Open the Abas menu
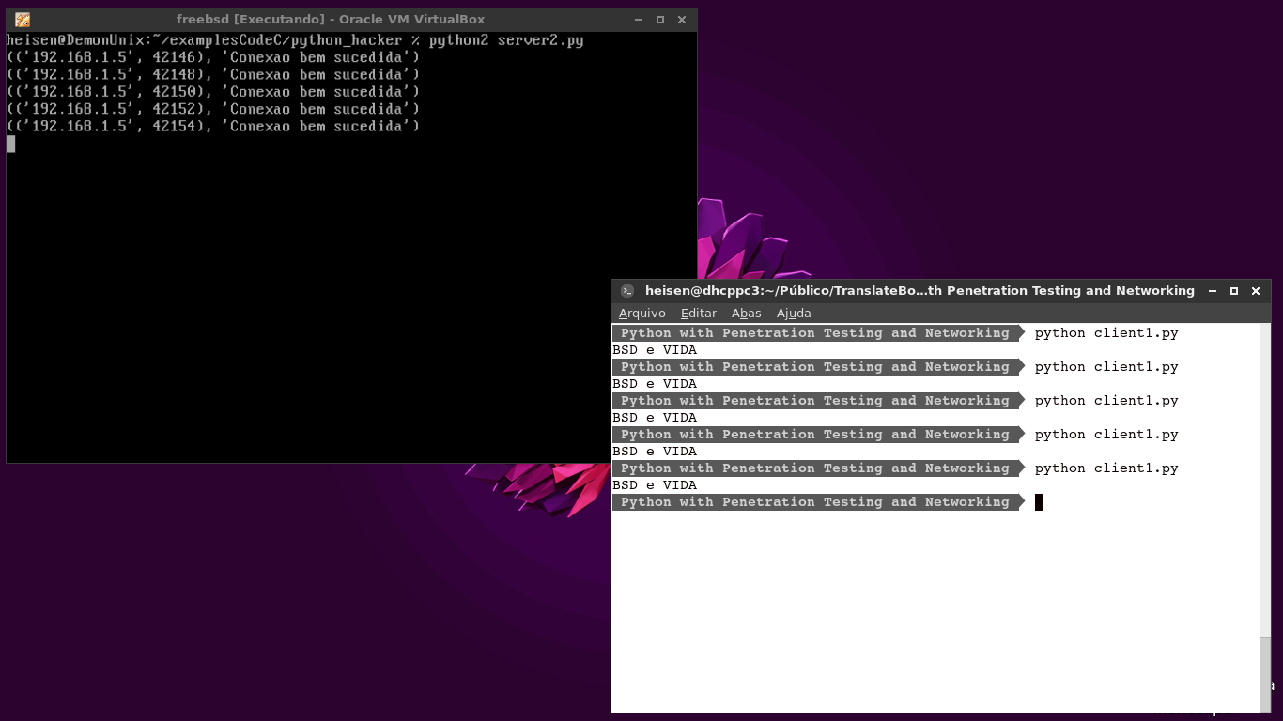The image size is (1283, 721). click(x=746, y=314)
